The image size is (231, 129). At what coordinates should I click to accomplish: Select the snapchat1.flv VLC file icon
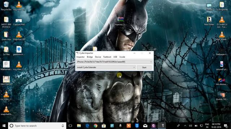click(x=19, y=36)
